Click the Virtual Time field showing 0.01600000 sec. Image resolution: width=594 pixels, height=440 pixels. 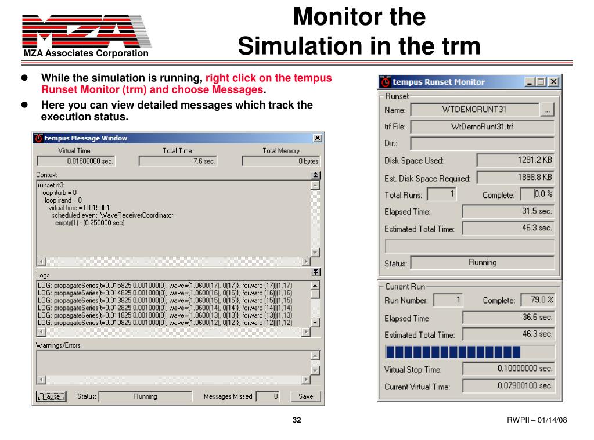click(x=75, y=161)
